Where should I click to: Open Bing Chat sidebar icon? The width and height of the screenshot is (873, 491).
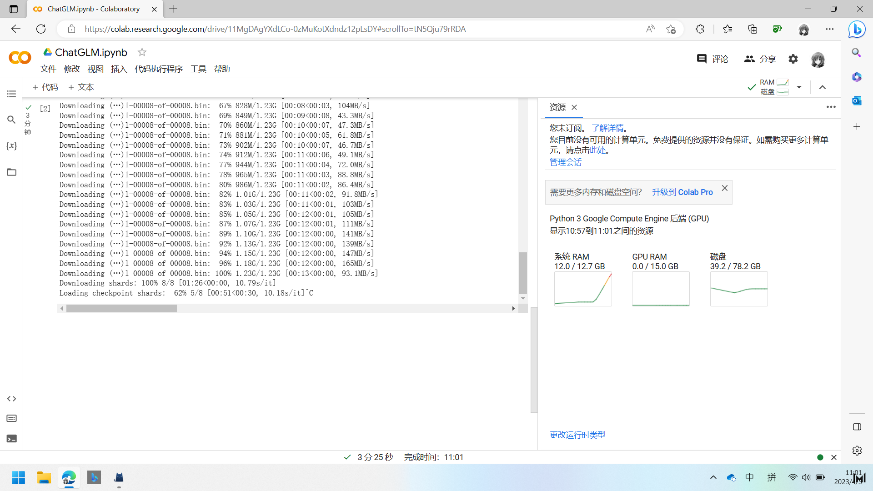[x=857, y=30]
